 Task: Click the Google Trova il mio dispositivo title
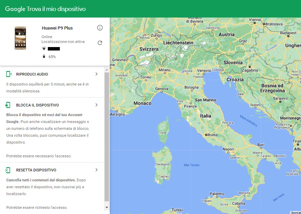[x=45, y=9]
